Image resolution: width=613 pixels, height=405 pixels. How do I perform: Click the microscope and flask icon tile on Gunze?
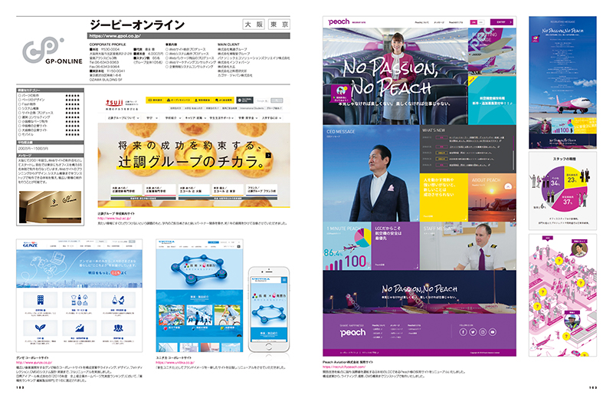[119, 300]
